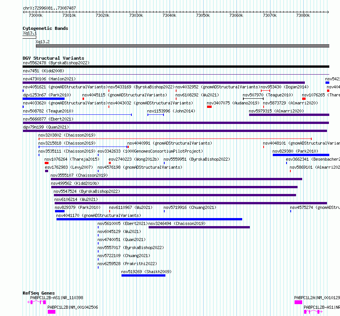
Task: Select the blue dgv1253n67 variant bar
Action: click(x=44, y=99)
